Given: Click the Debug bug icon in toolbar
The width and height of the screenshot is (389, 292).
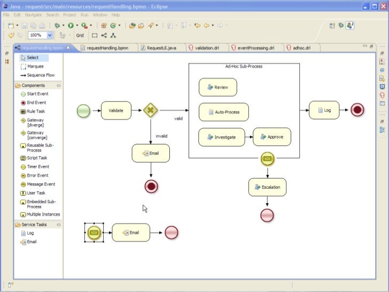Looking at the screenshot, I should tap(57, 25).
